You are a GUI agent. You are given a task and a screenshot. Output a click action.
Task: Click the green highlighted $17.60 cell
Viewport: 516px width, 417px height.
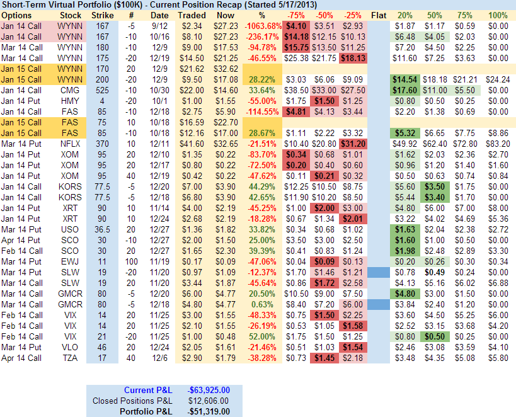pyautogui.click(x=403, y=90)
